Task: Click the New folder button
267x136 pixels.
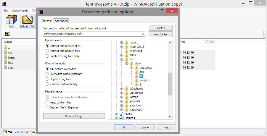Action: pyautogui.click(x=160, y=34)
